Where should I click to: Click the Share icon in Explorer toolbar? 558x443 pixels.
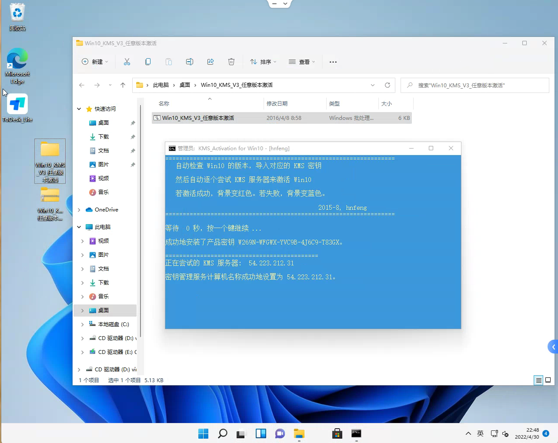click(x=211, y=62)
